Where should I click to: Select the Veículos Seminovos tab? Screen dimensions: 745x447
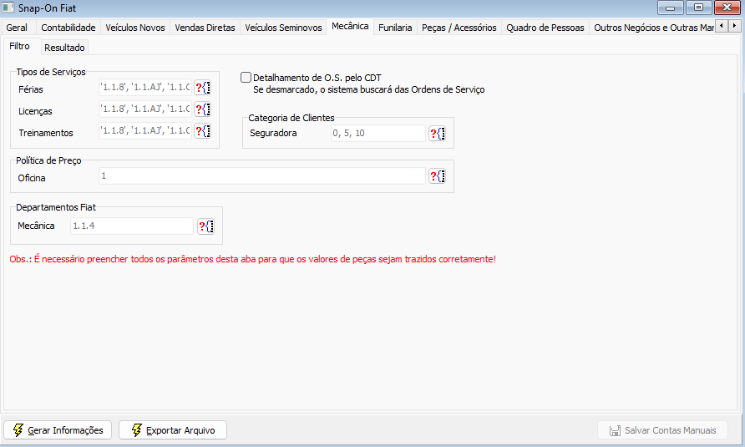pos(283,28)
